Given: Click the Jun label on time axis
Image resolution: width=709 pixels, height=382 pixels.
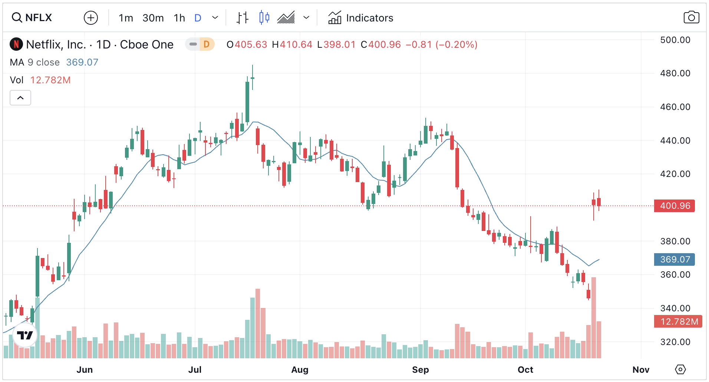Looking at the screenshot, I should pos(85,369).
